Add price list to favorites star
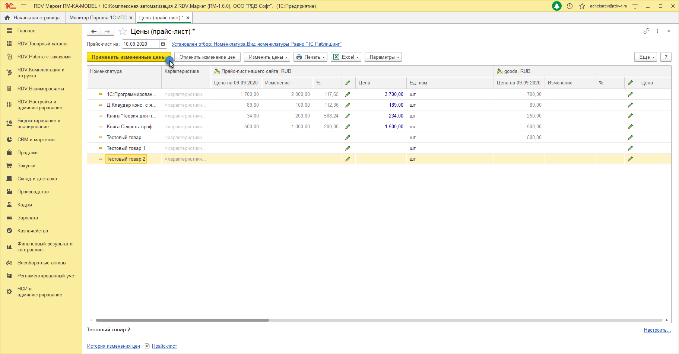 tap(123, 32)
